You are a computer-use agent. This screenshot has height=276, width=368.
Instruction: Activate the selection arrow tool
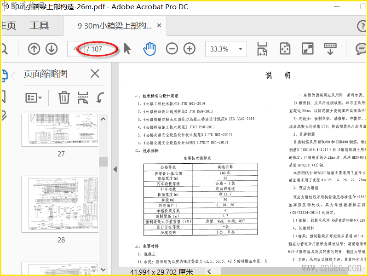[x=127, y=49]
